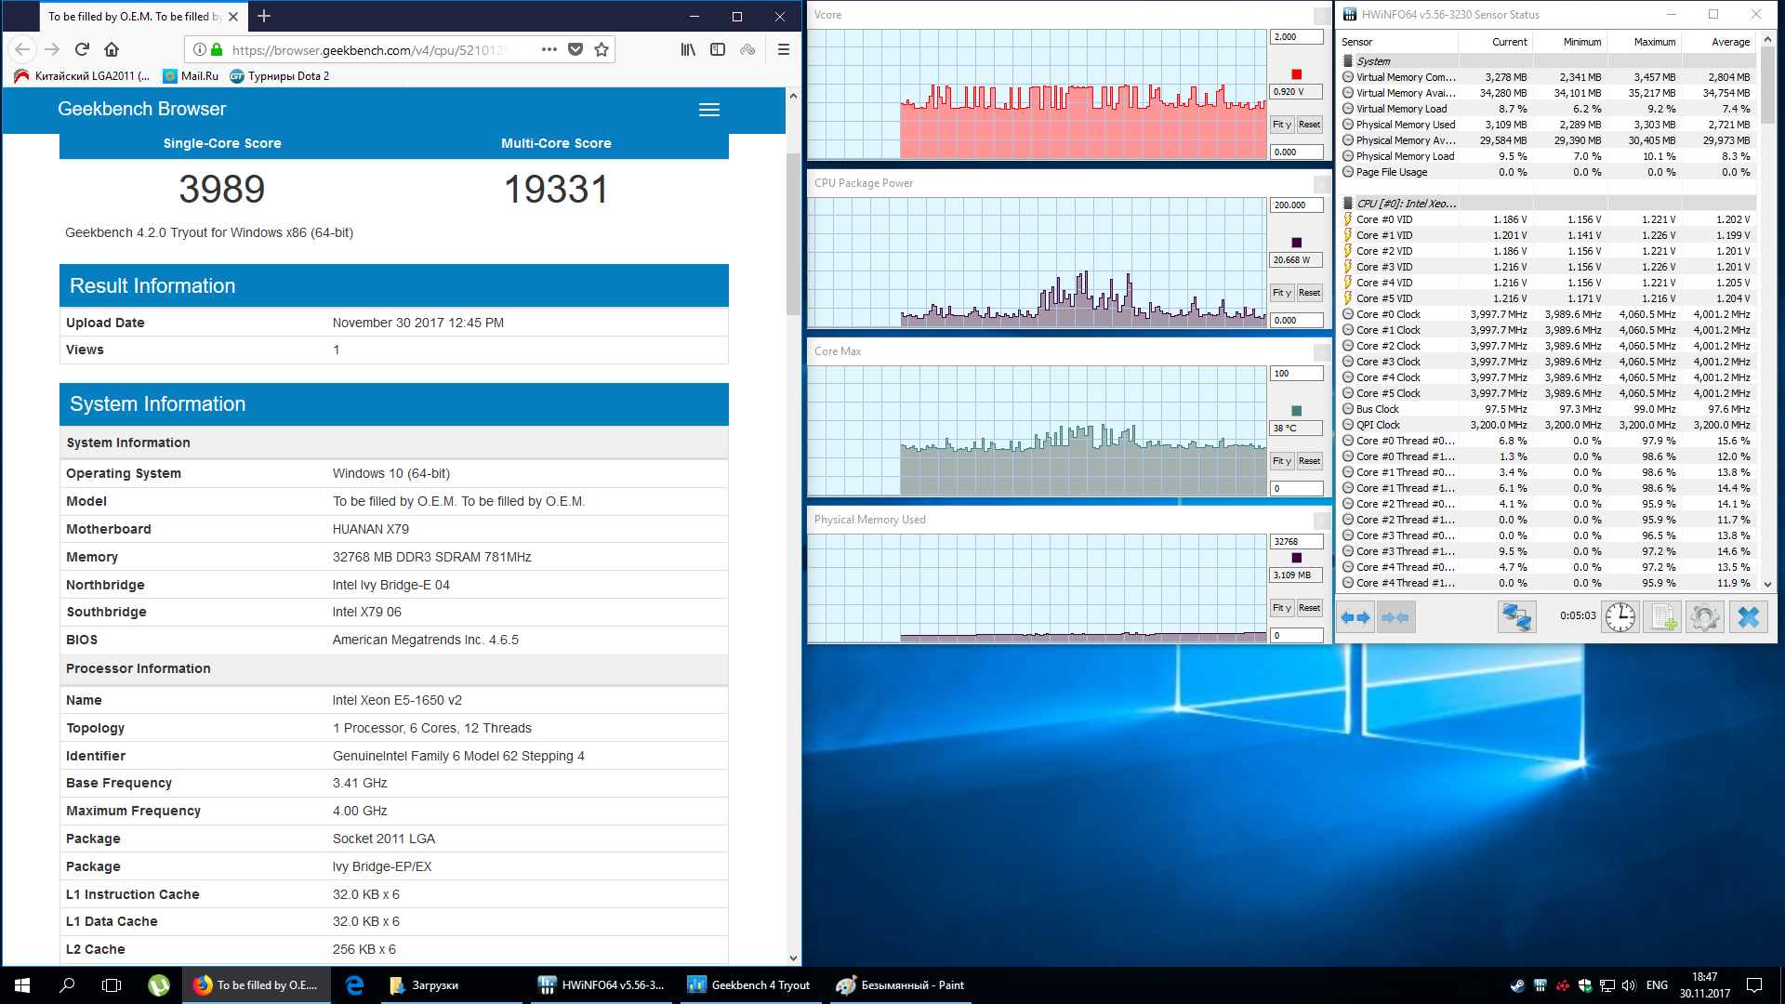Open the Firefox application menu
The width and height of the screenshot is (1785, 1004).
(784, 49)
